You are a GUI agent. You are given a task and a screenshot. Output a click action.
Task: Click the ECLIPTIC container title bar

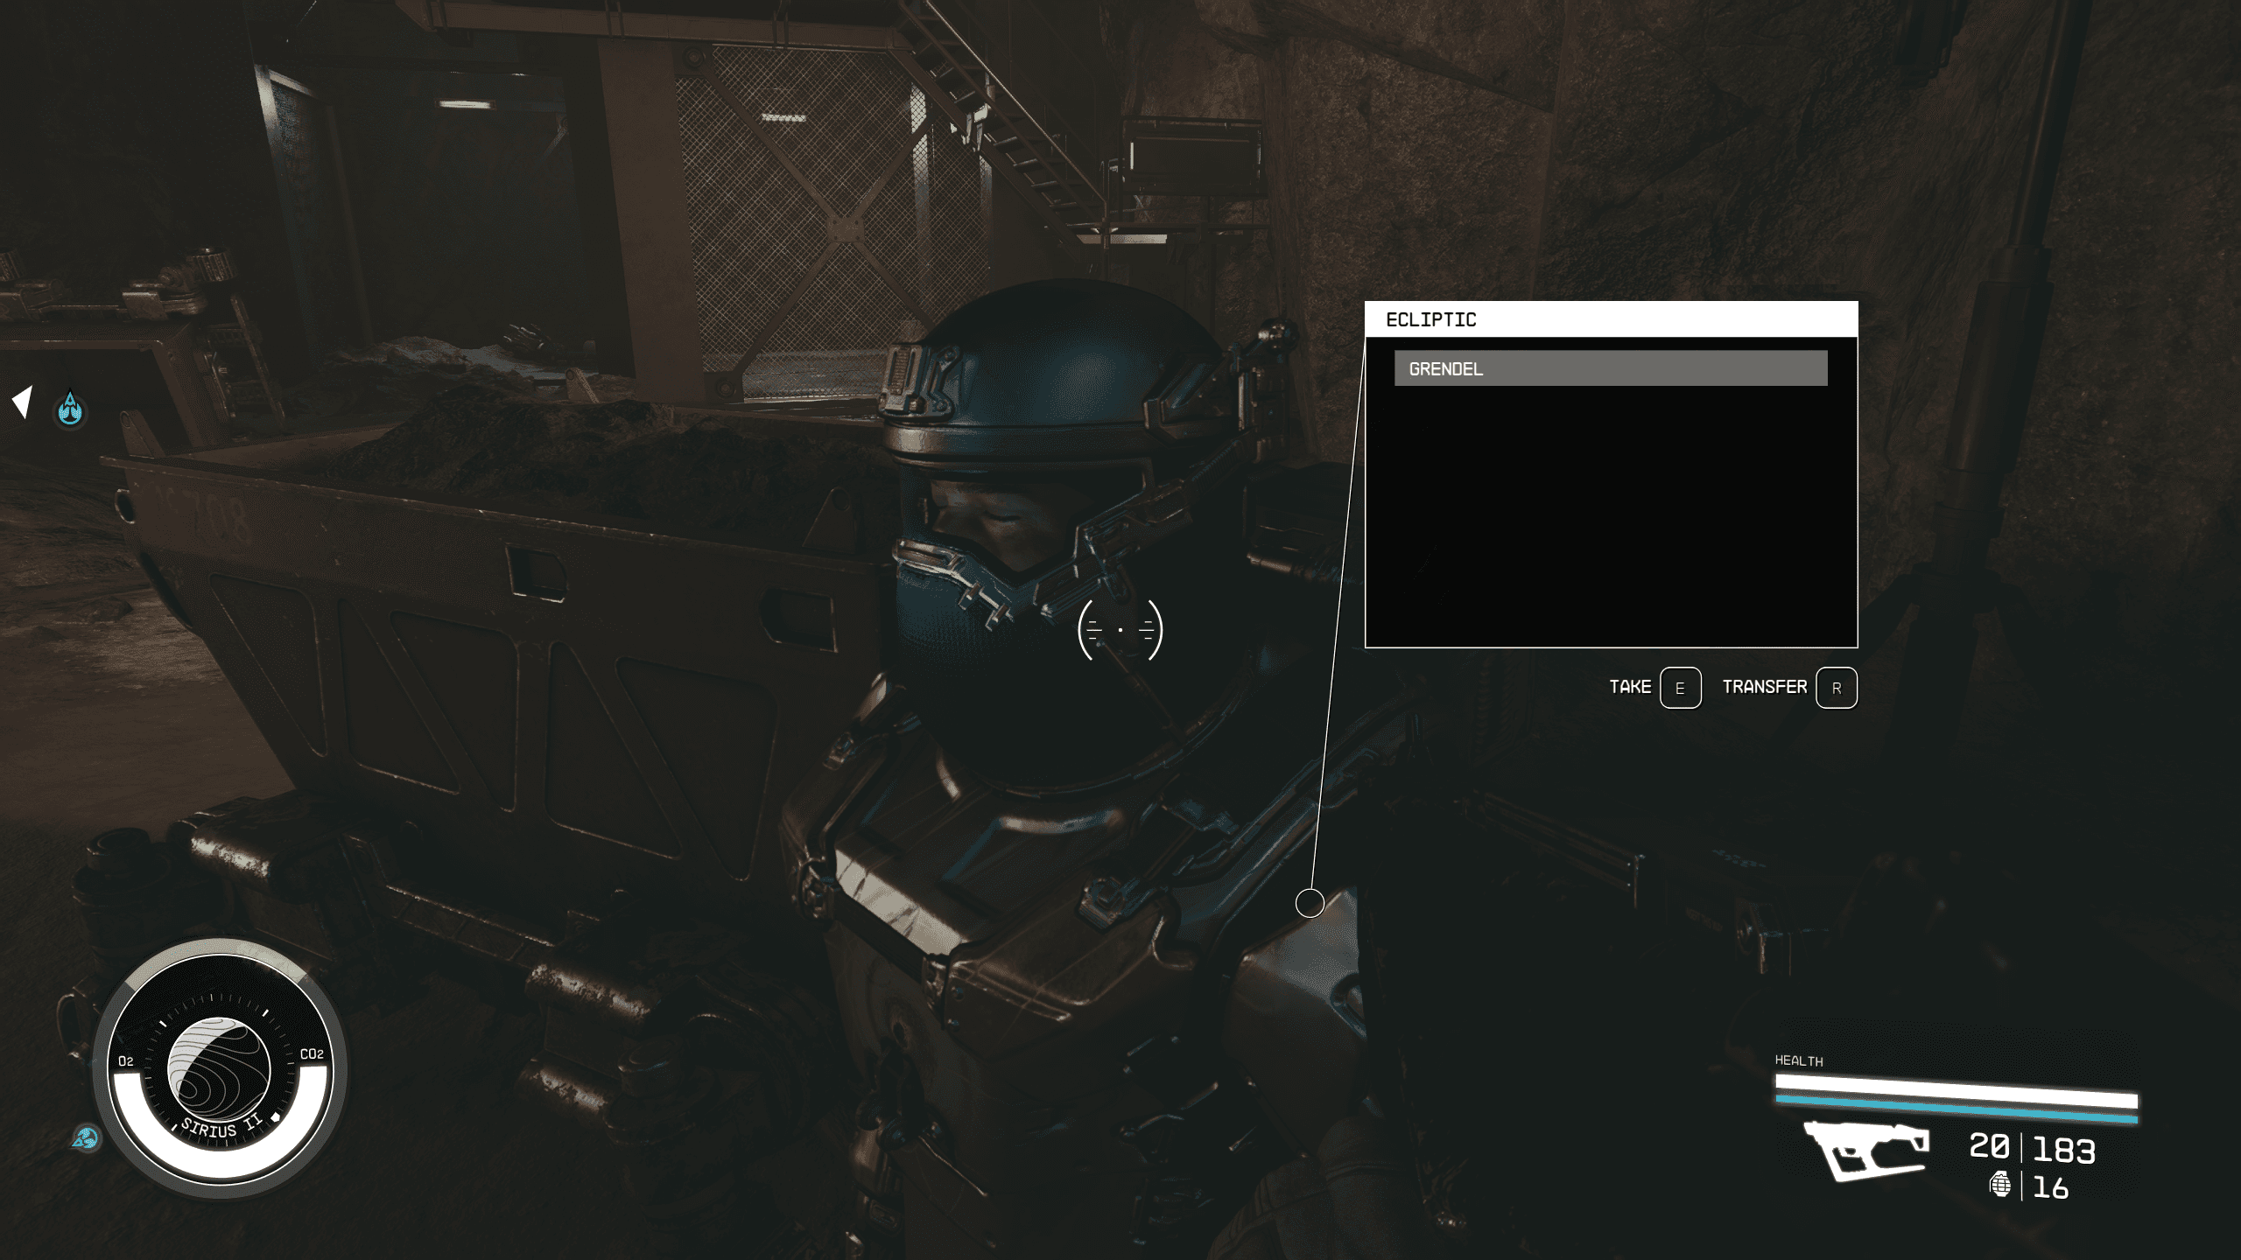pyautogui.click(x=1611, y=319)
